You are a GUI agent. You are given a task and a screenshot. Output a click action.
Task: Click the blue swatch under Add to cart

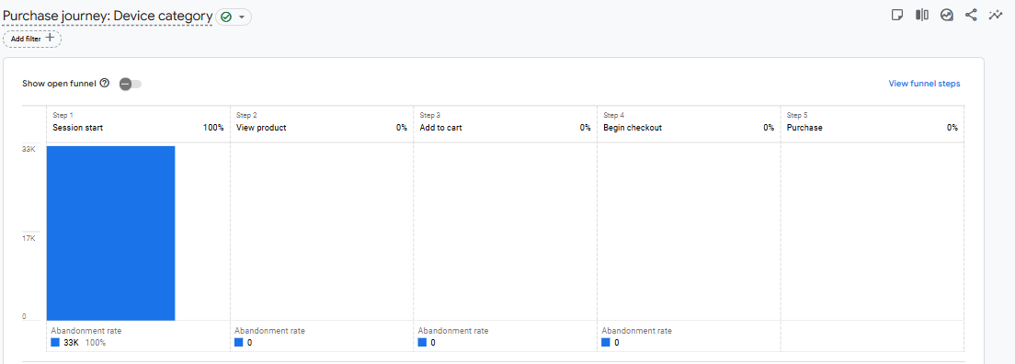(x=422, y=342)
